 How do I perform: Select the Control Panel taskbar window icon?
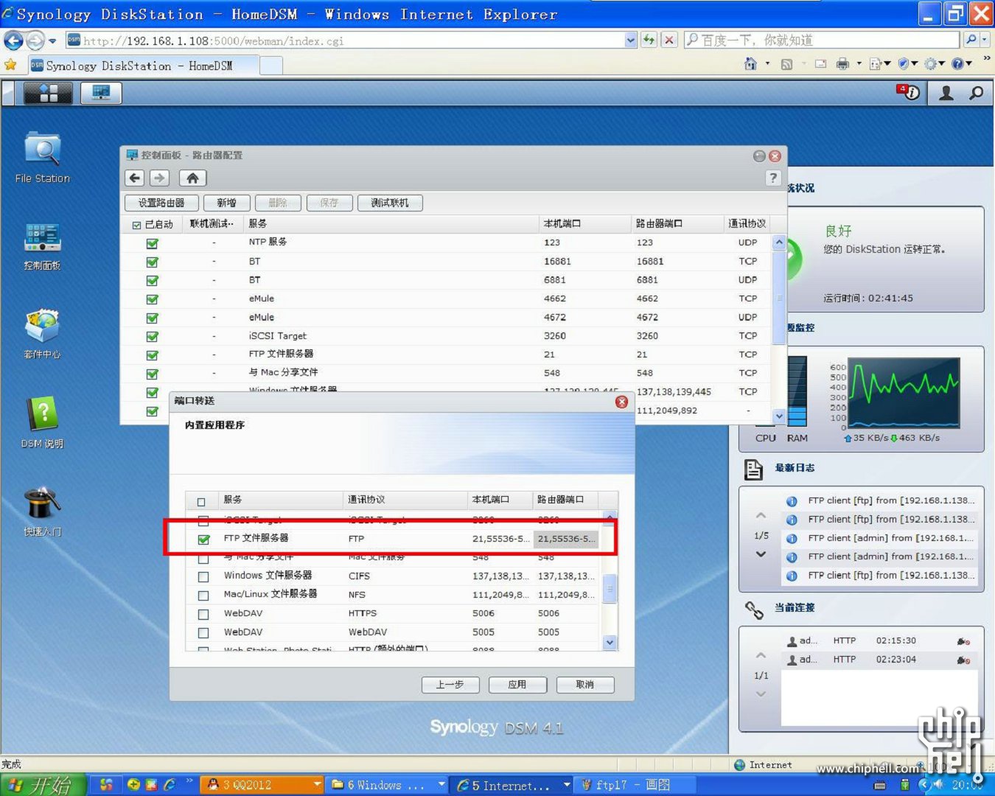101,93
